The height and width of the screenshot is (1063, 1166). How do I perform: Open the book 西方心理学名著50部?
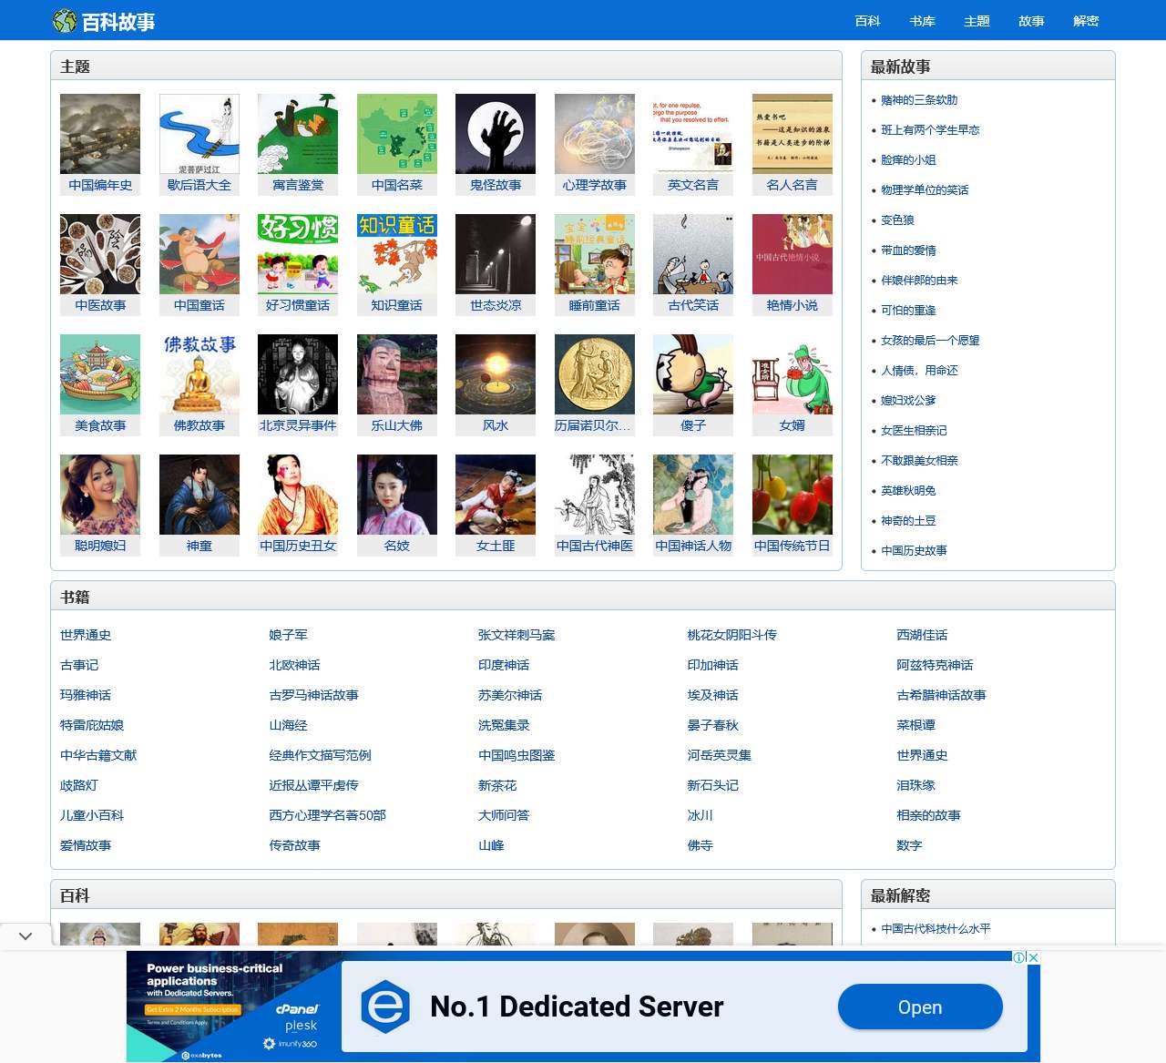(328, 815)
